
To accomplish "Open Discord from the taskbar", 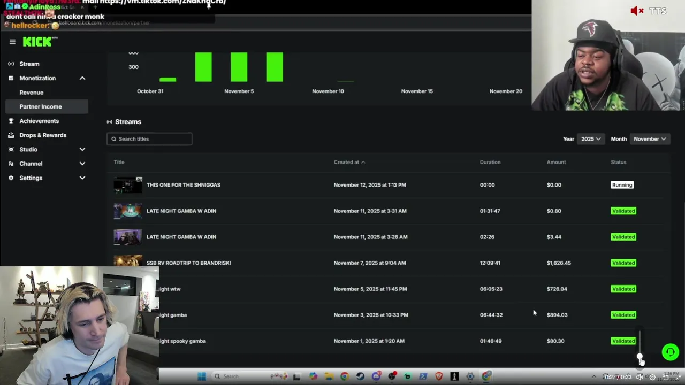I will (x=377, y=376).
